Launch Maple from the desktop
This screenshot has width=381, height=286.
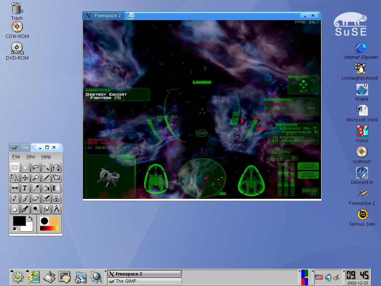coord(362,93)
